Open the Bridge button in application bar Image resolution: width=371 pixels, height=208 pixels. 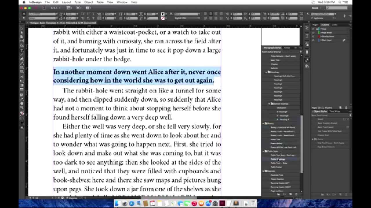click(44, 8)
